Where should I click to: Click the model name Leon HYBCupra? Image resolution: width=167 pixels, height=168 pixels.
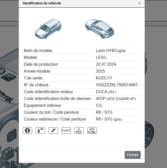[x=111, y=51]
